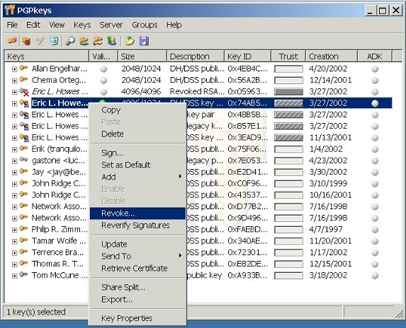Sort by the Creation column header
406x328 pixels.
pyautogui.click(x=332, y=57)
